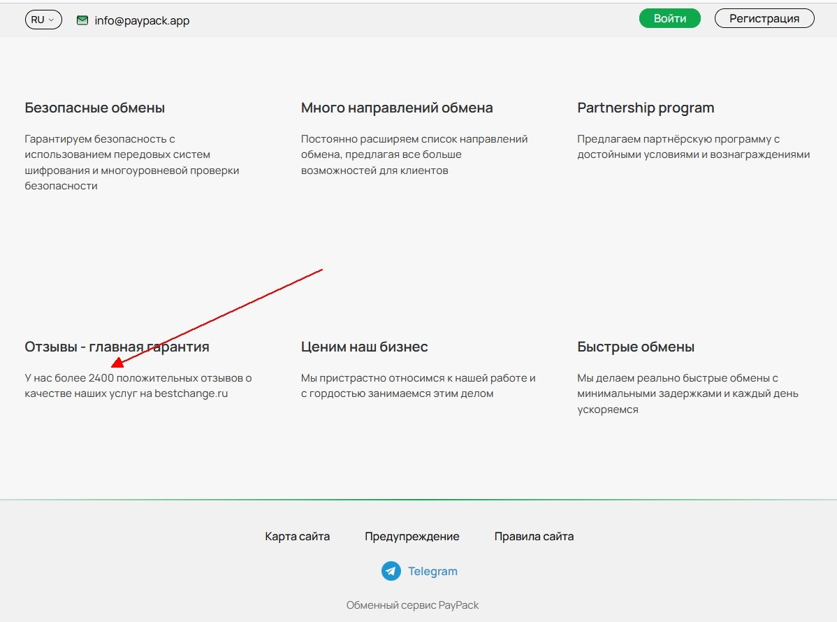Click the footer text Обменный сервис PayPack
The image size is (837, 622).
(412, 605)
